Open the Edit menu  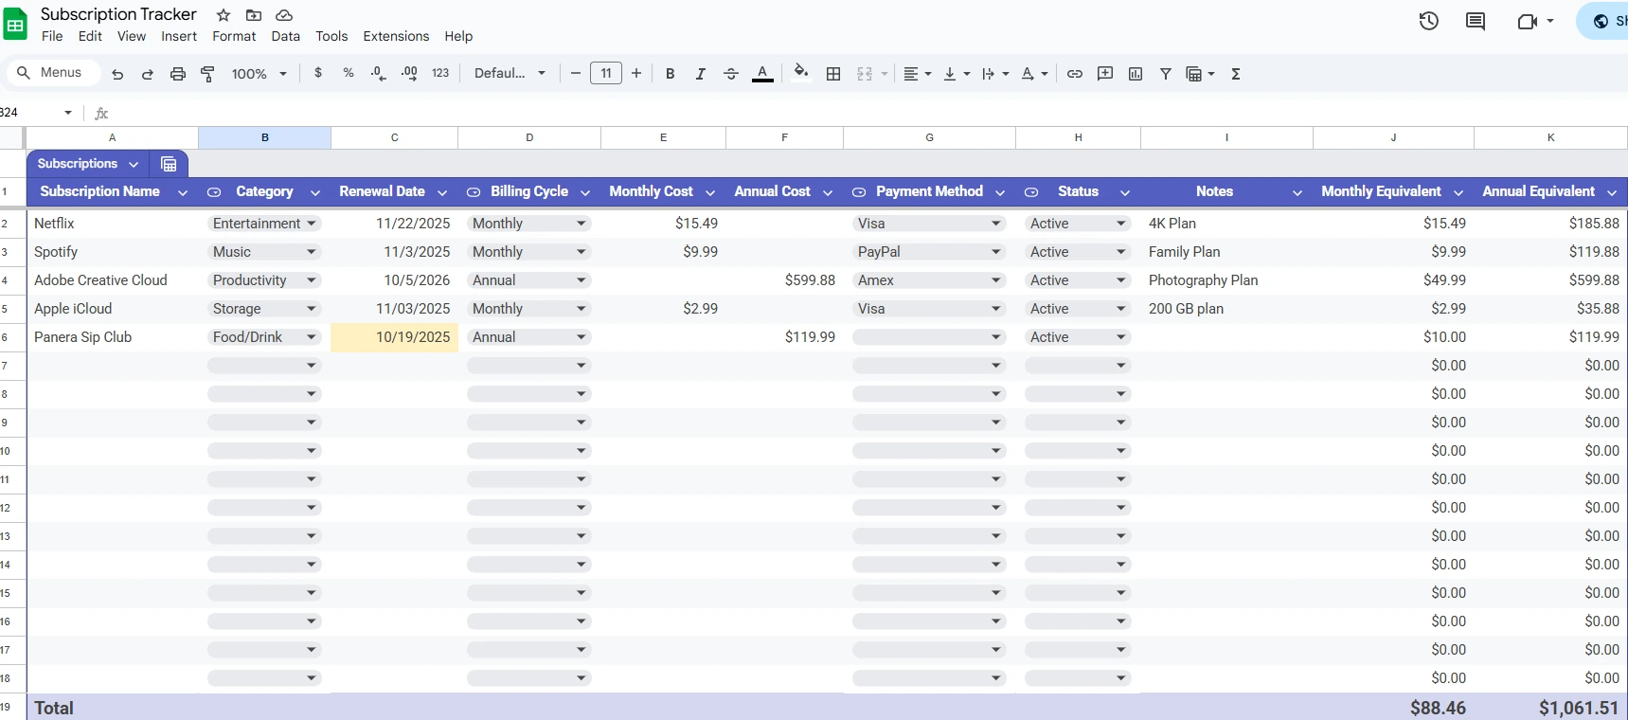[90, 36]
